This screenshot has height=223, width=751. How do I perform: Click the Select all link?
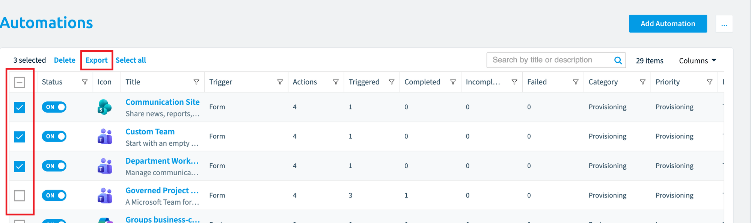131,60
